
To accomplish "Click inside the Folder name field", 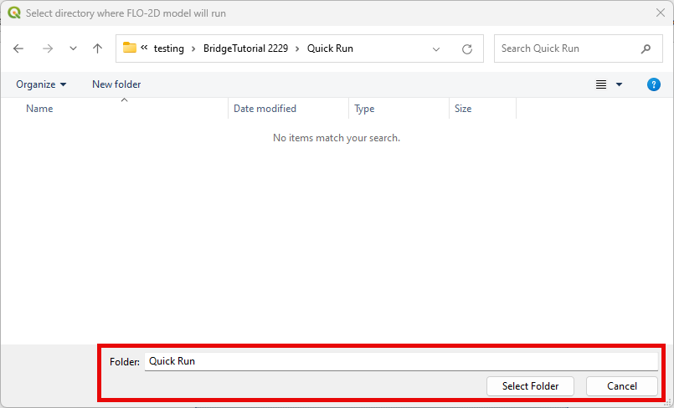I will 400,361.
